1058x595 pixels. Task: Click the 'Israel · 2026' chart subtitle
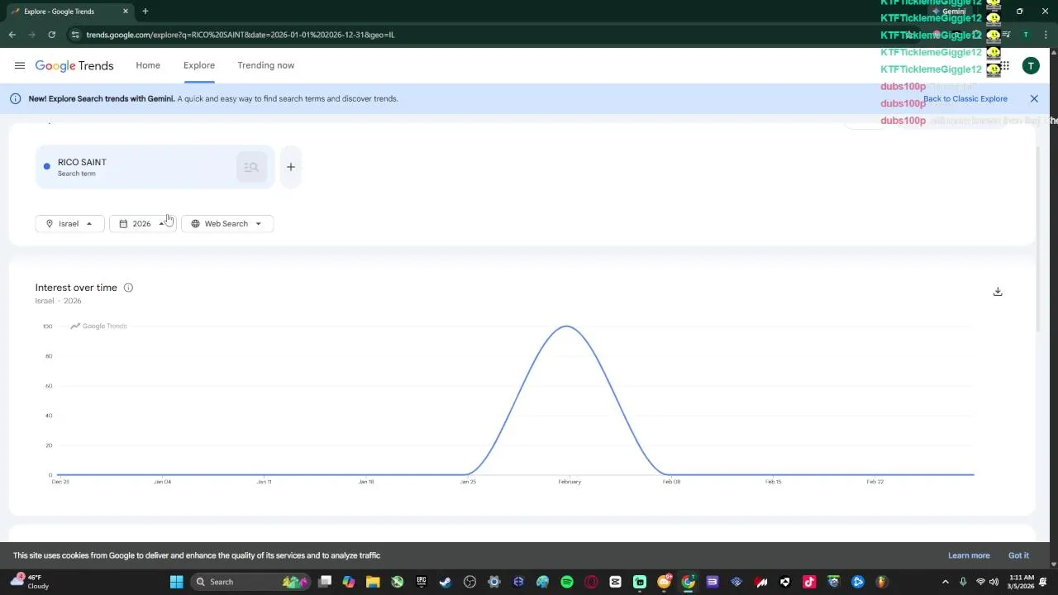[58, 301]
